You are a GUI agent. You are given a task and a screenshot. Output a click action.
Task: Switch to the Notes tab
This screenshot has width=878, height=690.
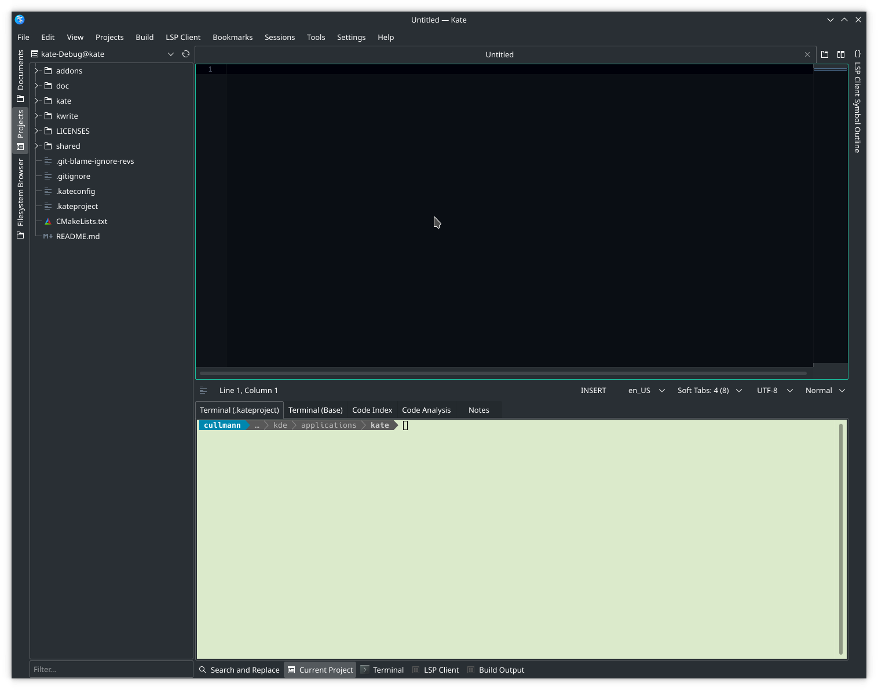[x=478, y=410]
